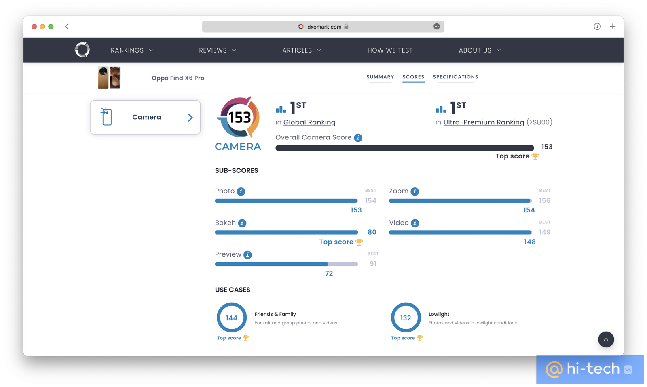Click the USE CASES heading
The width and height of the screenshot is (647, 387).
(233, 290)
